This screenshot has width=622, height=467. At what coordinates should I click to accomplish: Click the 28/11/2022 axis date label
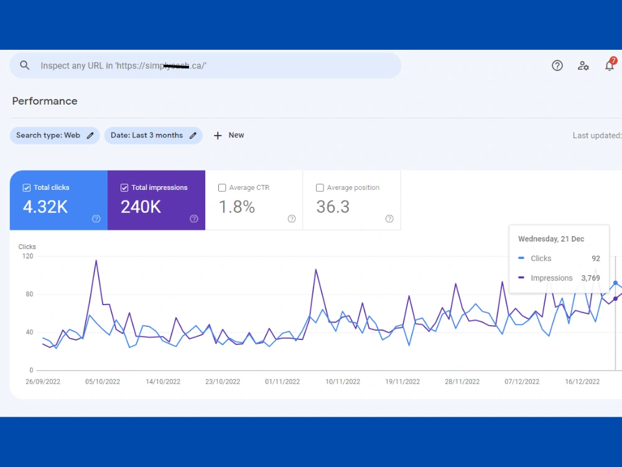(462, 382)
